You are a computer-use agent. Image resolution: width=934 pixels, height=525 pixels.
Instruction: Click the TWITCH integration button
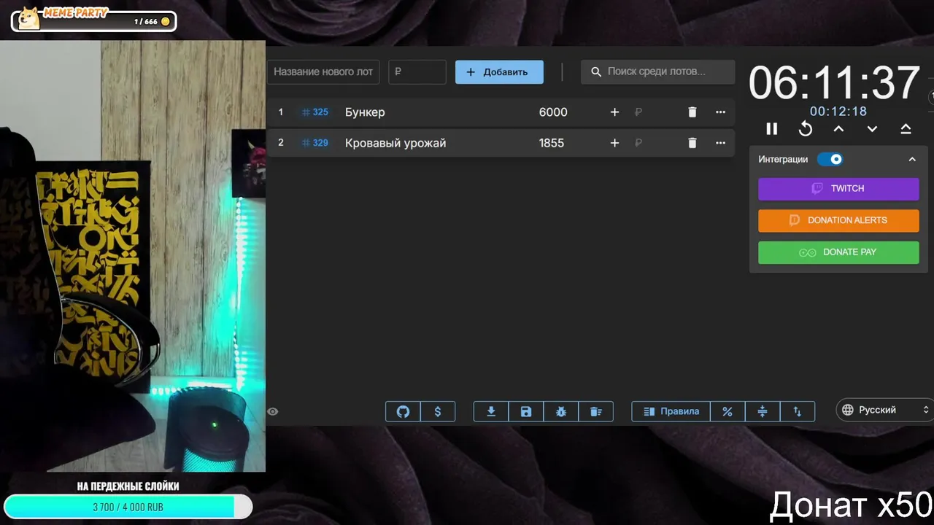tap(838, 188)
